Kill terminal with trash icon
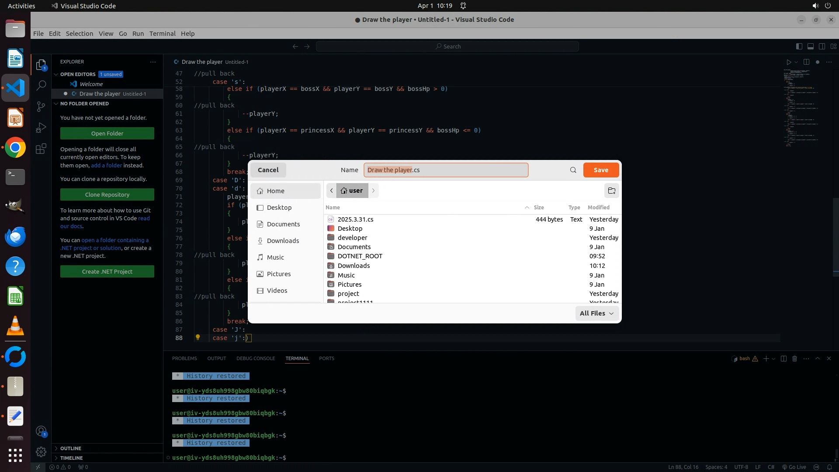 794,358
